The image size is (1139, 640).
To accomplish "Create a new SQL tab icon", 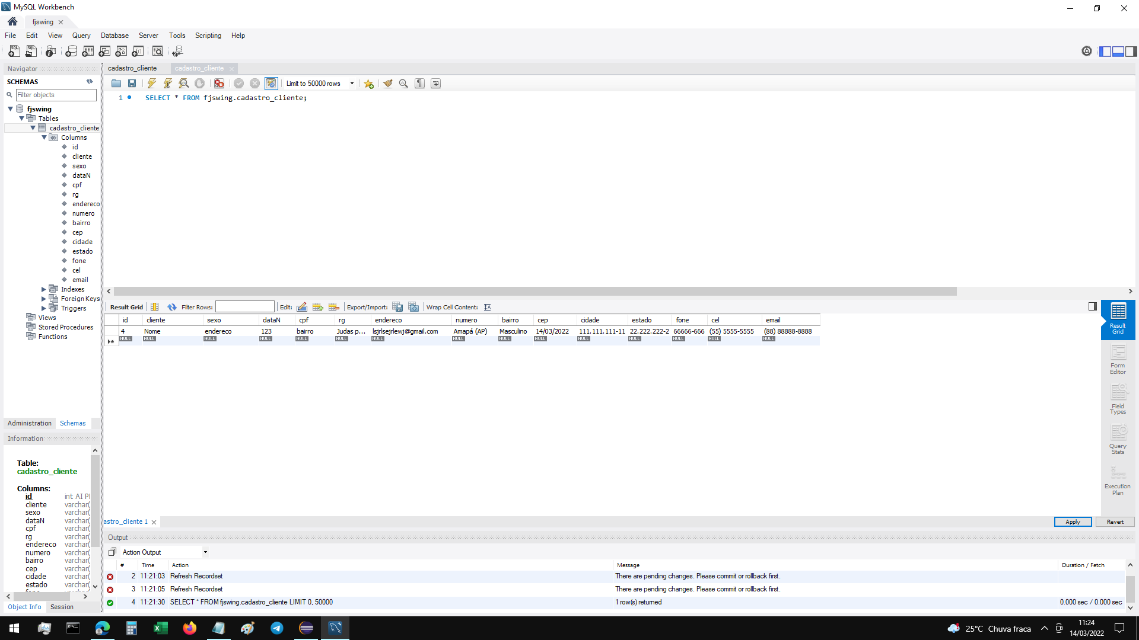I will click(x=14, y=51).
